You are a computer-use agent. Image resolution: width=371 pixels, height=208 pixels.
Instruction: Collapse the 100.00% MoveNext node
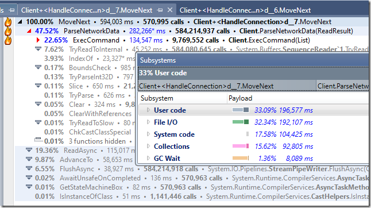coord(20,22)
